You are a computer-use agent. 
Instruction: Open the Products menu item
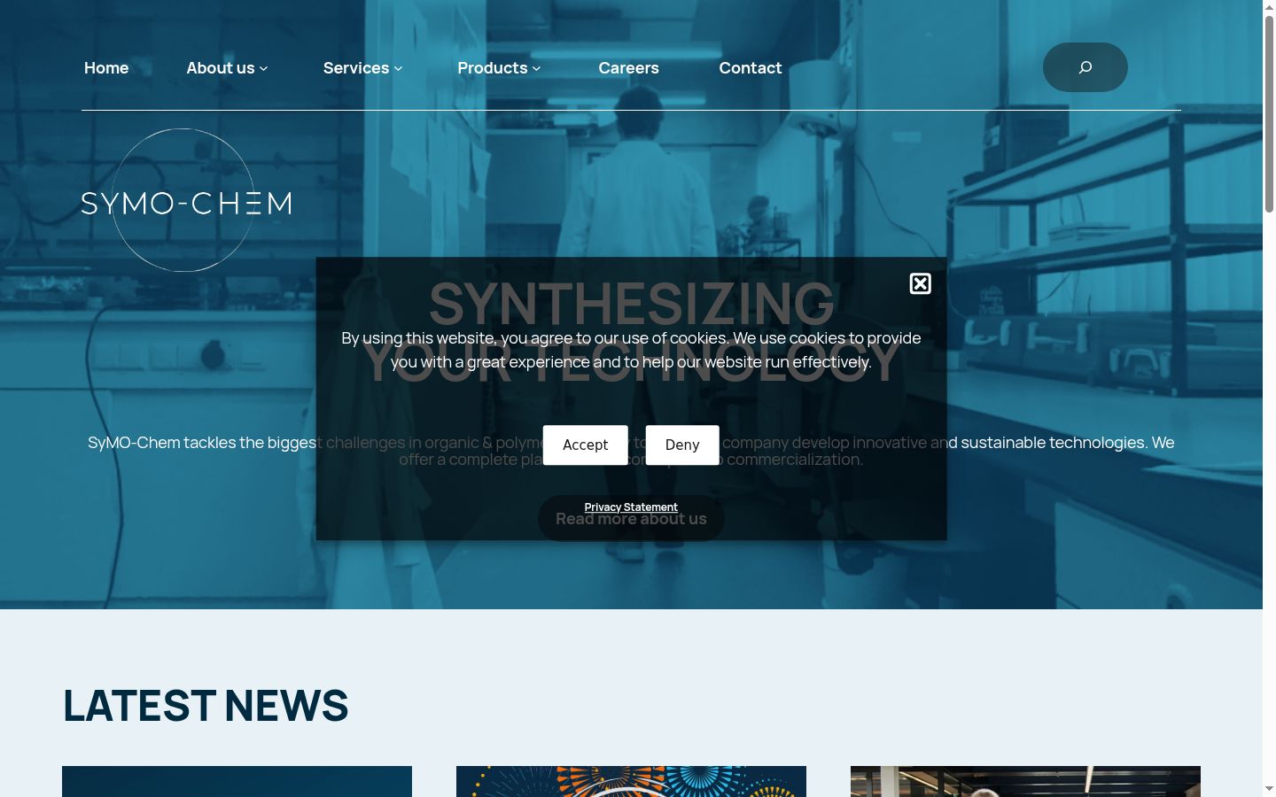click(x=493, y=68)
